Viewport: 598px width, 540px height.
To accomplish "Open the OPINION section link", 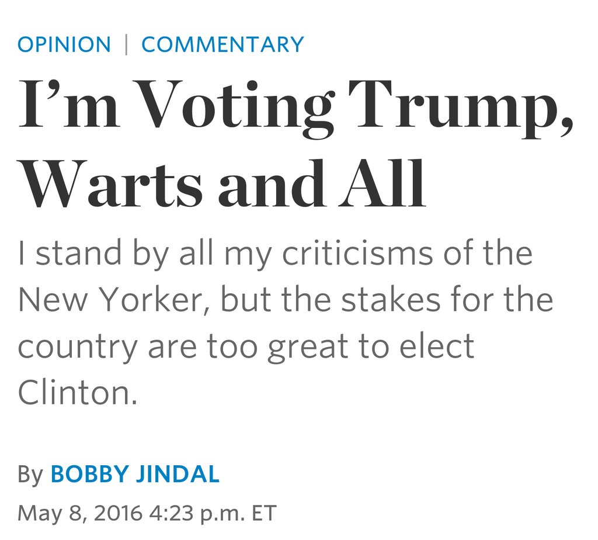I will (64, 44).
